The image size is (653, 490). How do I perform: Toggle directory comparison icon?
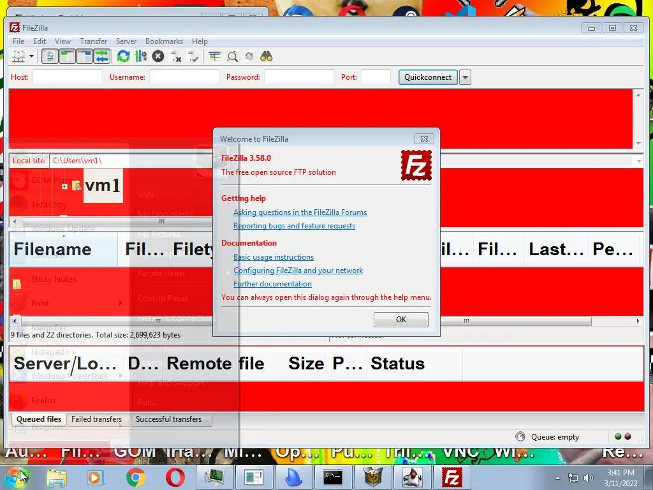(x=232, y=56)
